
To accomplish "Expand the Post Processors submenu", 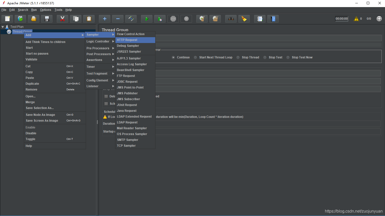I will (100, 54).
